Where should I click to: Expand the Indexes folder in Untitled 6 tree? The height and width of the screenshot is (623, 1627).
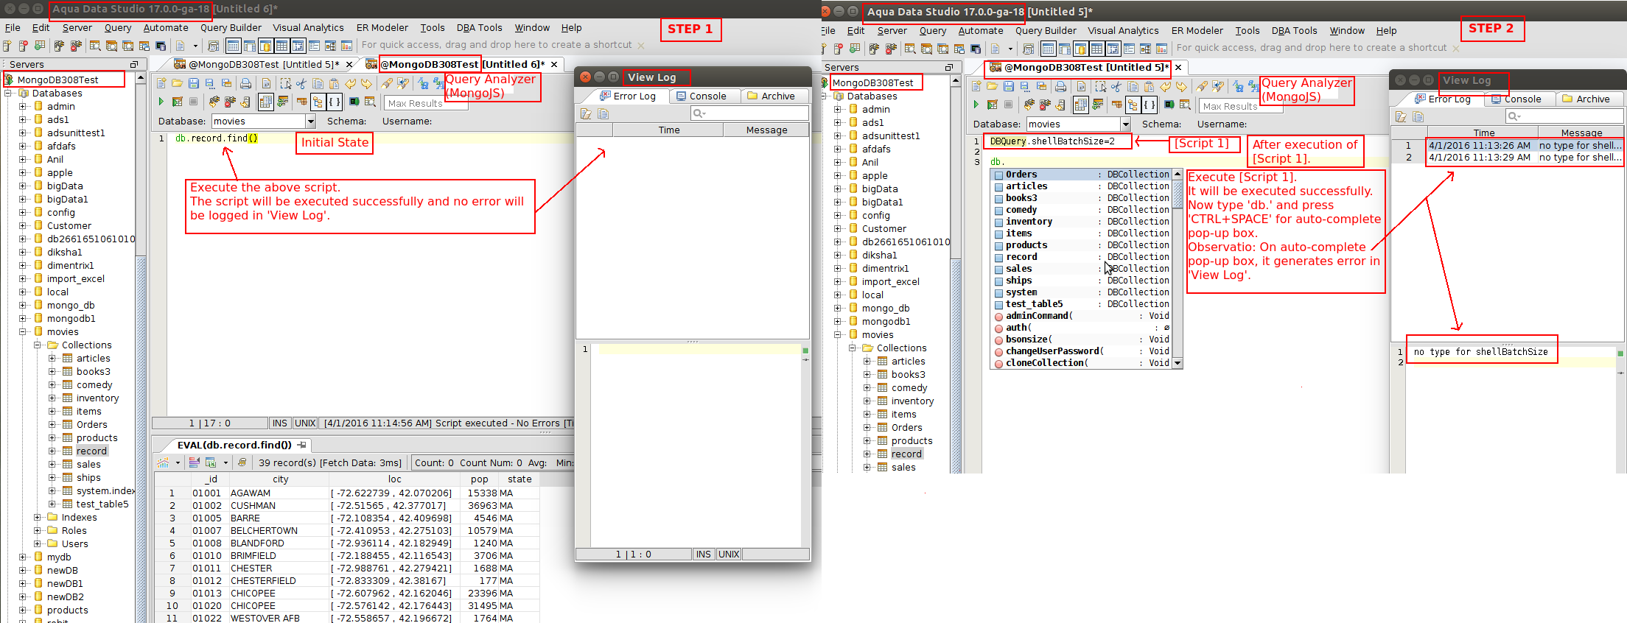37,518
